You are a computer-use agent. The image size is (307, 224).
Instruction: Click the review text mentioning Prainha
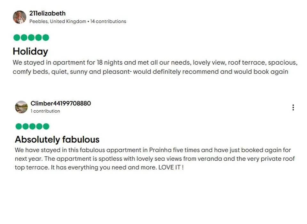point(155,159)
